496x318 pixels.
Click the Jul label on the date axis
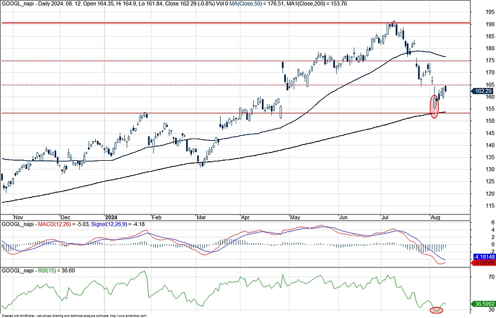385,217
